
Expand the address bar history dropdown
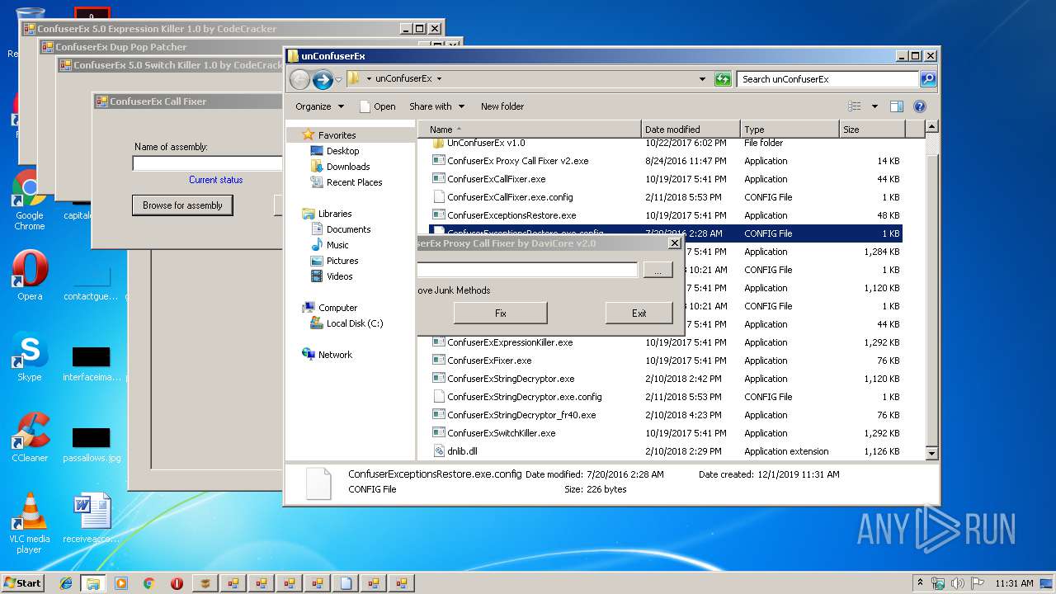[x=702, y=79]
